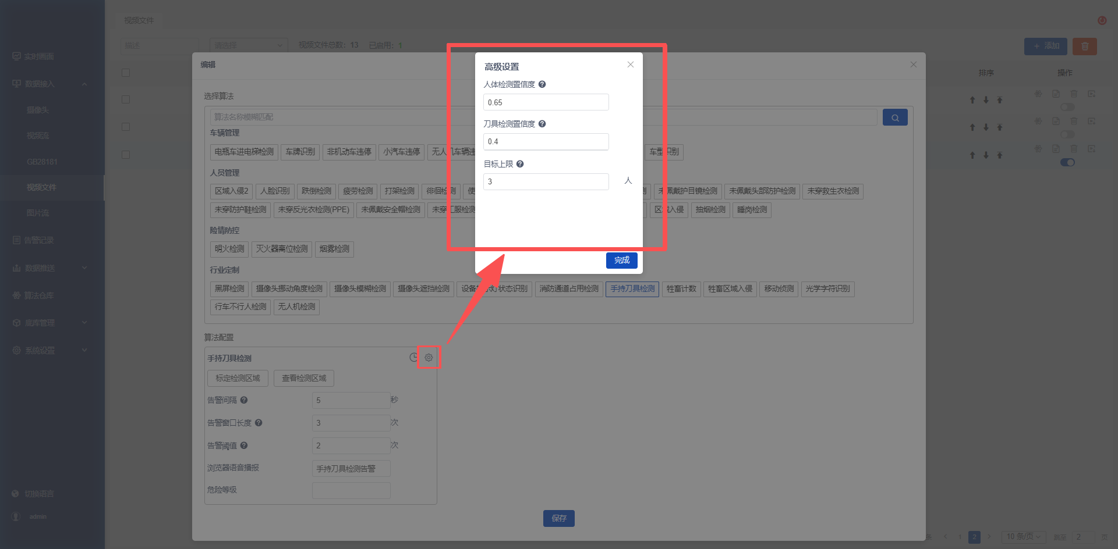The height and width of the screenshot is (549, 1118).
Task: Open GB28181 in the sidebar
Action: (x=42, y=162)
